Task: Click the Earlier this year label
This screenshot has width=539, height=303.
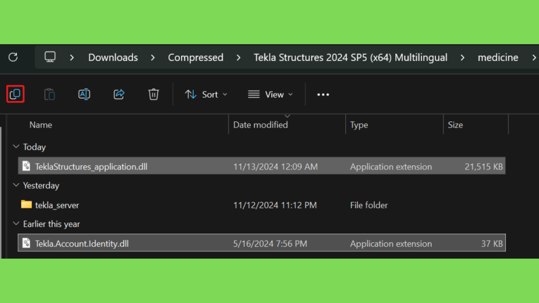Action: pyautogui.click(x=52, y=224)
